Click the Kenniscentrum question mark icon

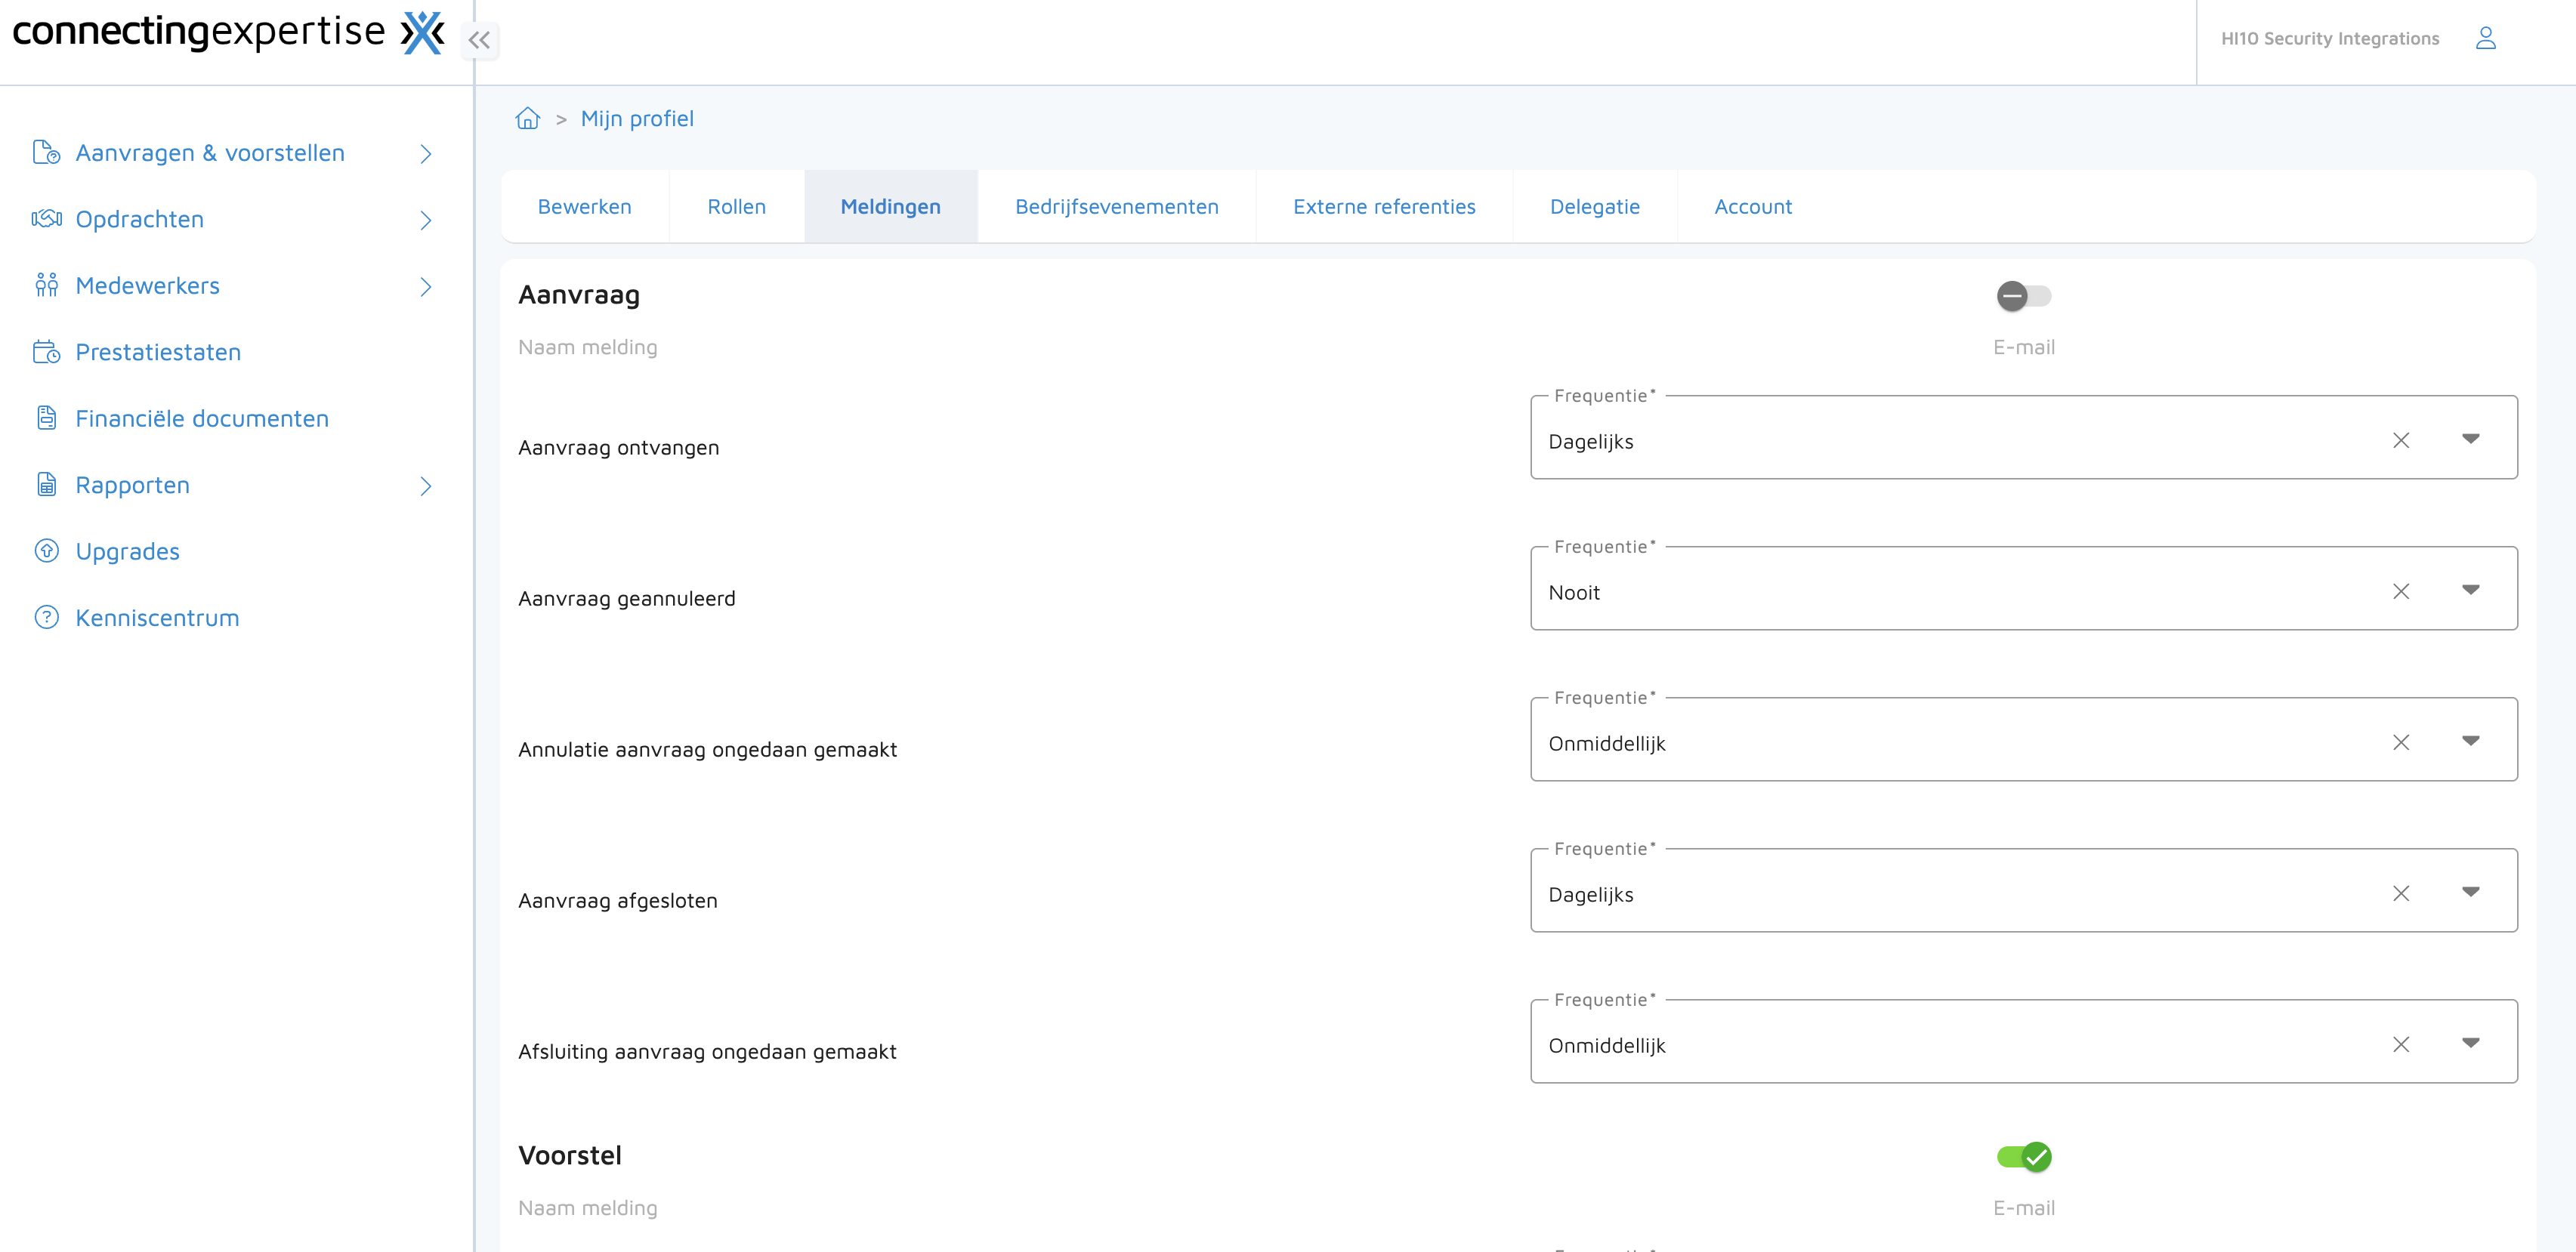point(46,617)
